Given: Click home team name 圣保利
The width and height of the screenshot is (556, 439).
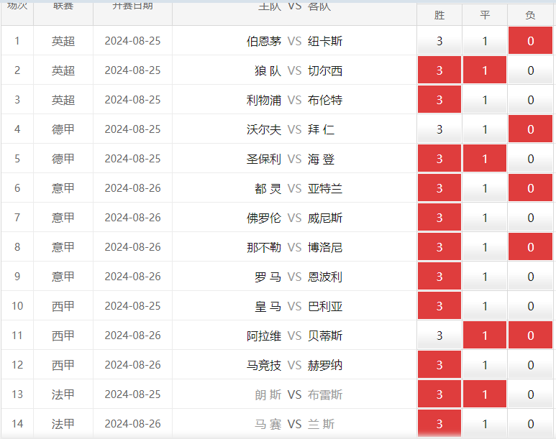Looking at the screenshot, I should pyautogui.click(x=264, y=159).
